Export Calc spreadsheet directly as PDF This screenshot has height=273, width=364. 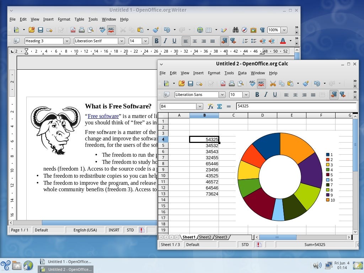(223, 83)
